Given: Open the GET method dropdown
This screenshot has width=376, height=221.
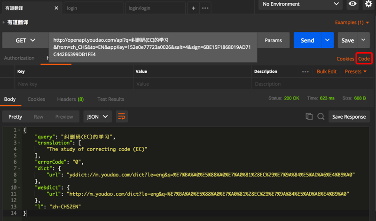Looking at the screenshot, I should (25, 40).
